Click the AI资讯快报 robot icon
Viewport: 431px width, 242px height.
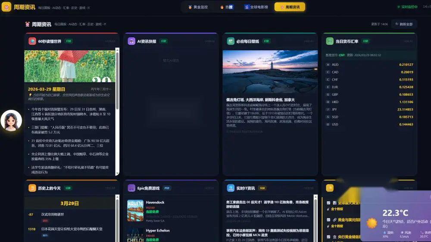(131, 41)
